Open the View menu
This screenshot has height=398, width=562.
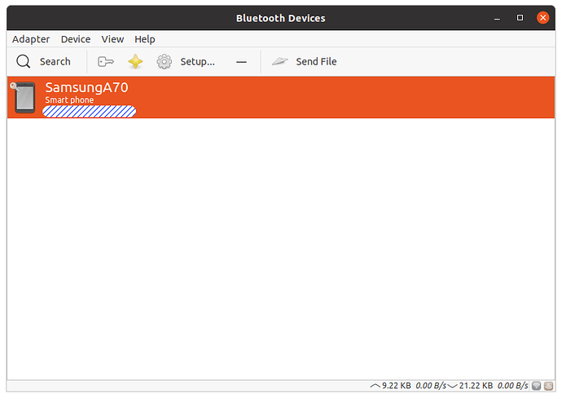point(112,39)
